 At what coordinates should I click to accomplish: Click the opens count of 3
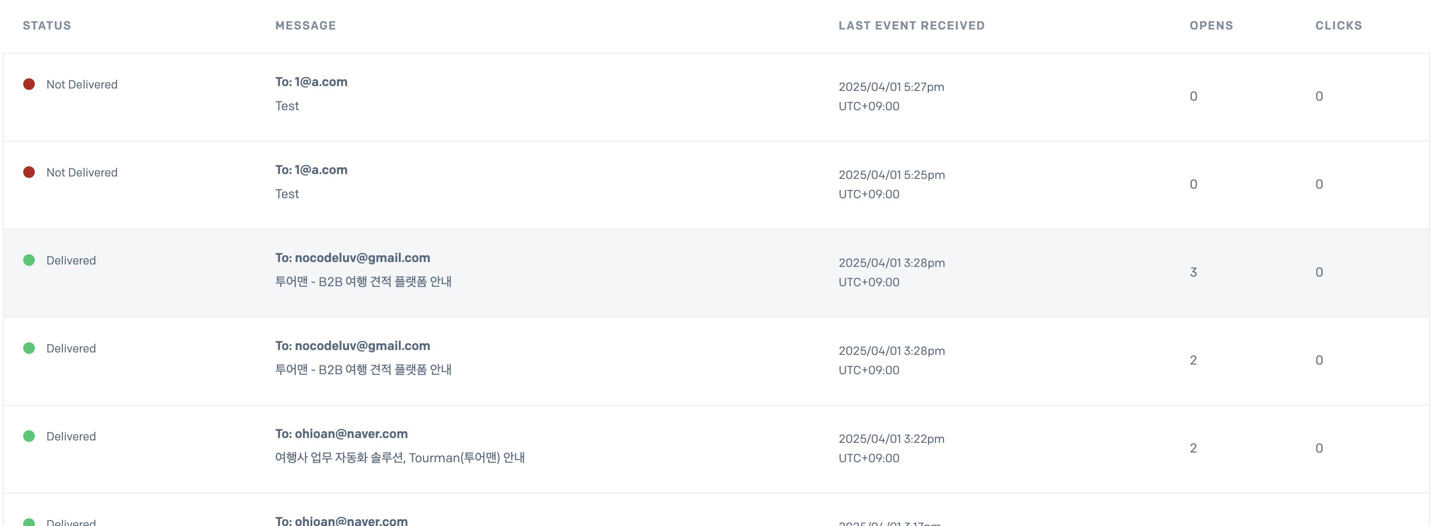pyautogui.click(x=1193, y=272)
